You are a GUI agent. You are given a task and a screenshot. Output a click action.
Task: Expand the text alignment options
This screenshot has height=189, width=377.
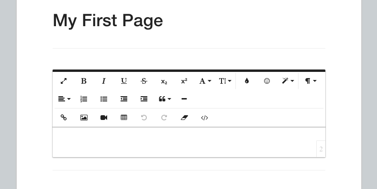[x=64, y=99]
